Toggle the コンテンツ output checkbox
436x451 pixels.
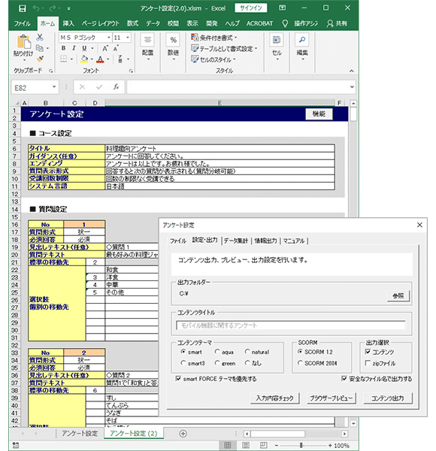tap(368, 352)
